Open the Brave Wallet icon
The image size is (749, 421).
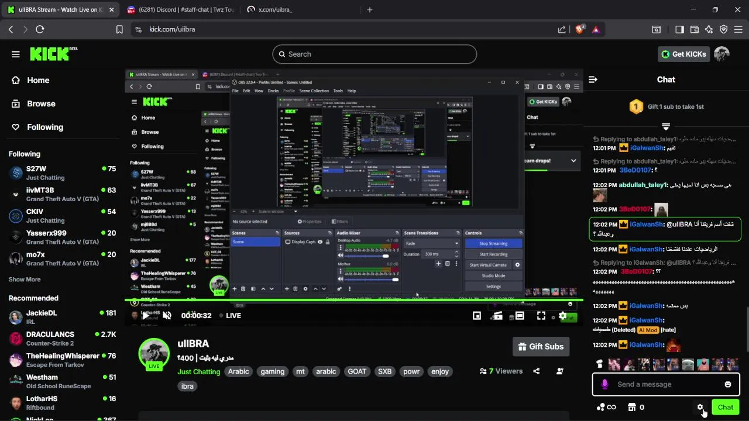click(x=695, y=29)
